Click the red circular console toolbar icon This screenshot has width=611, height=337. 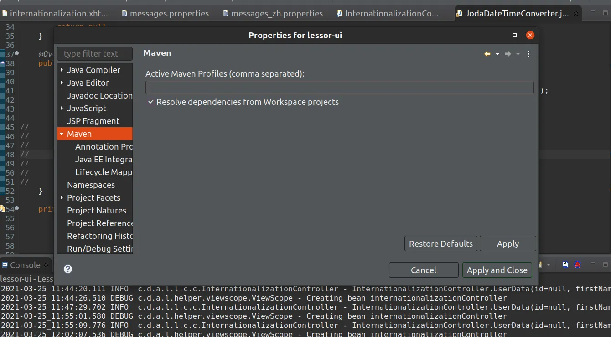click(577, 264)
